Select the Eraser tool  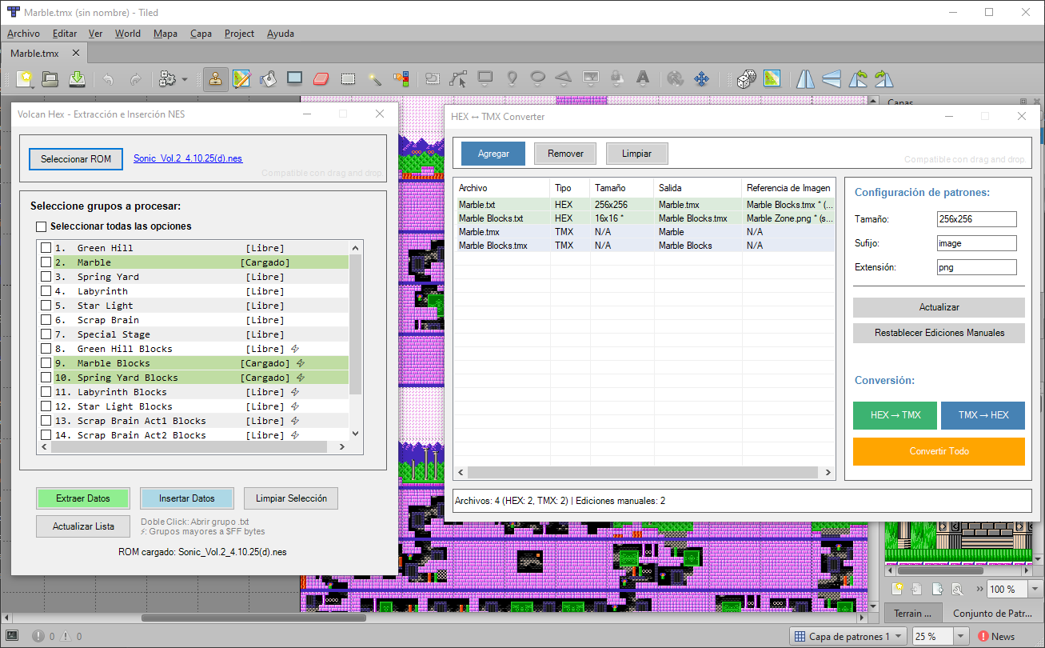321,78
